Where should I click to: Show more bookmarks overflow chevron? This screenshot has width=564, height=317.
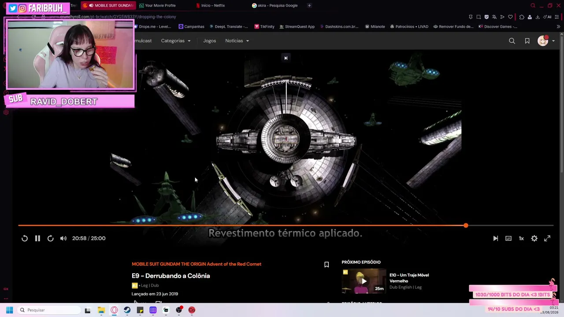pyautogui.click(x=558, y=26)
